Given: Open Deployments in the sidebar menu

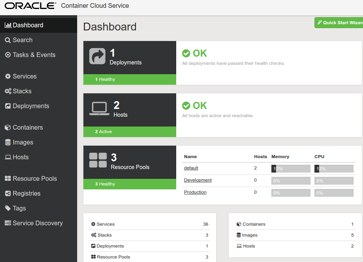Looking at the screenshot, I should point(38,106).
